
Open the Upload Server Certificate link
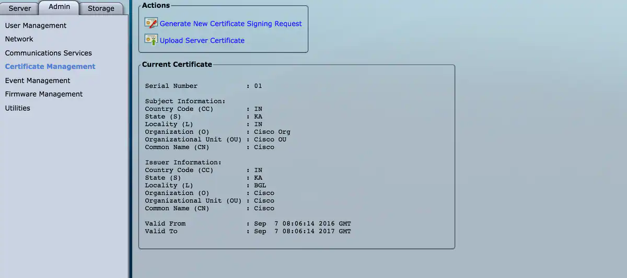coord(202,40)
